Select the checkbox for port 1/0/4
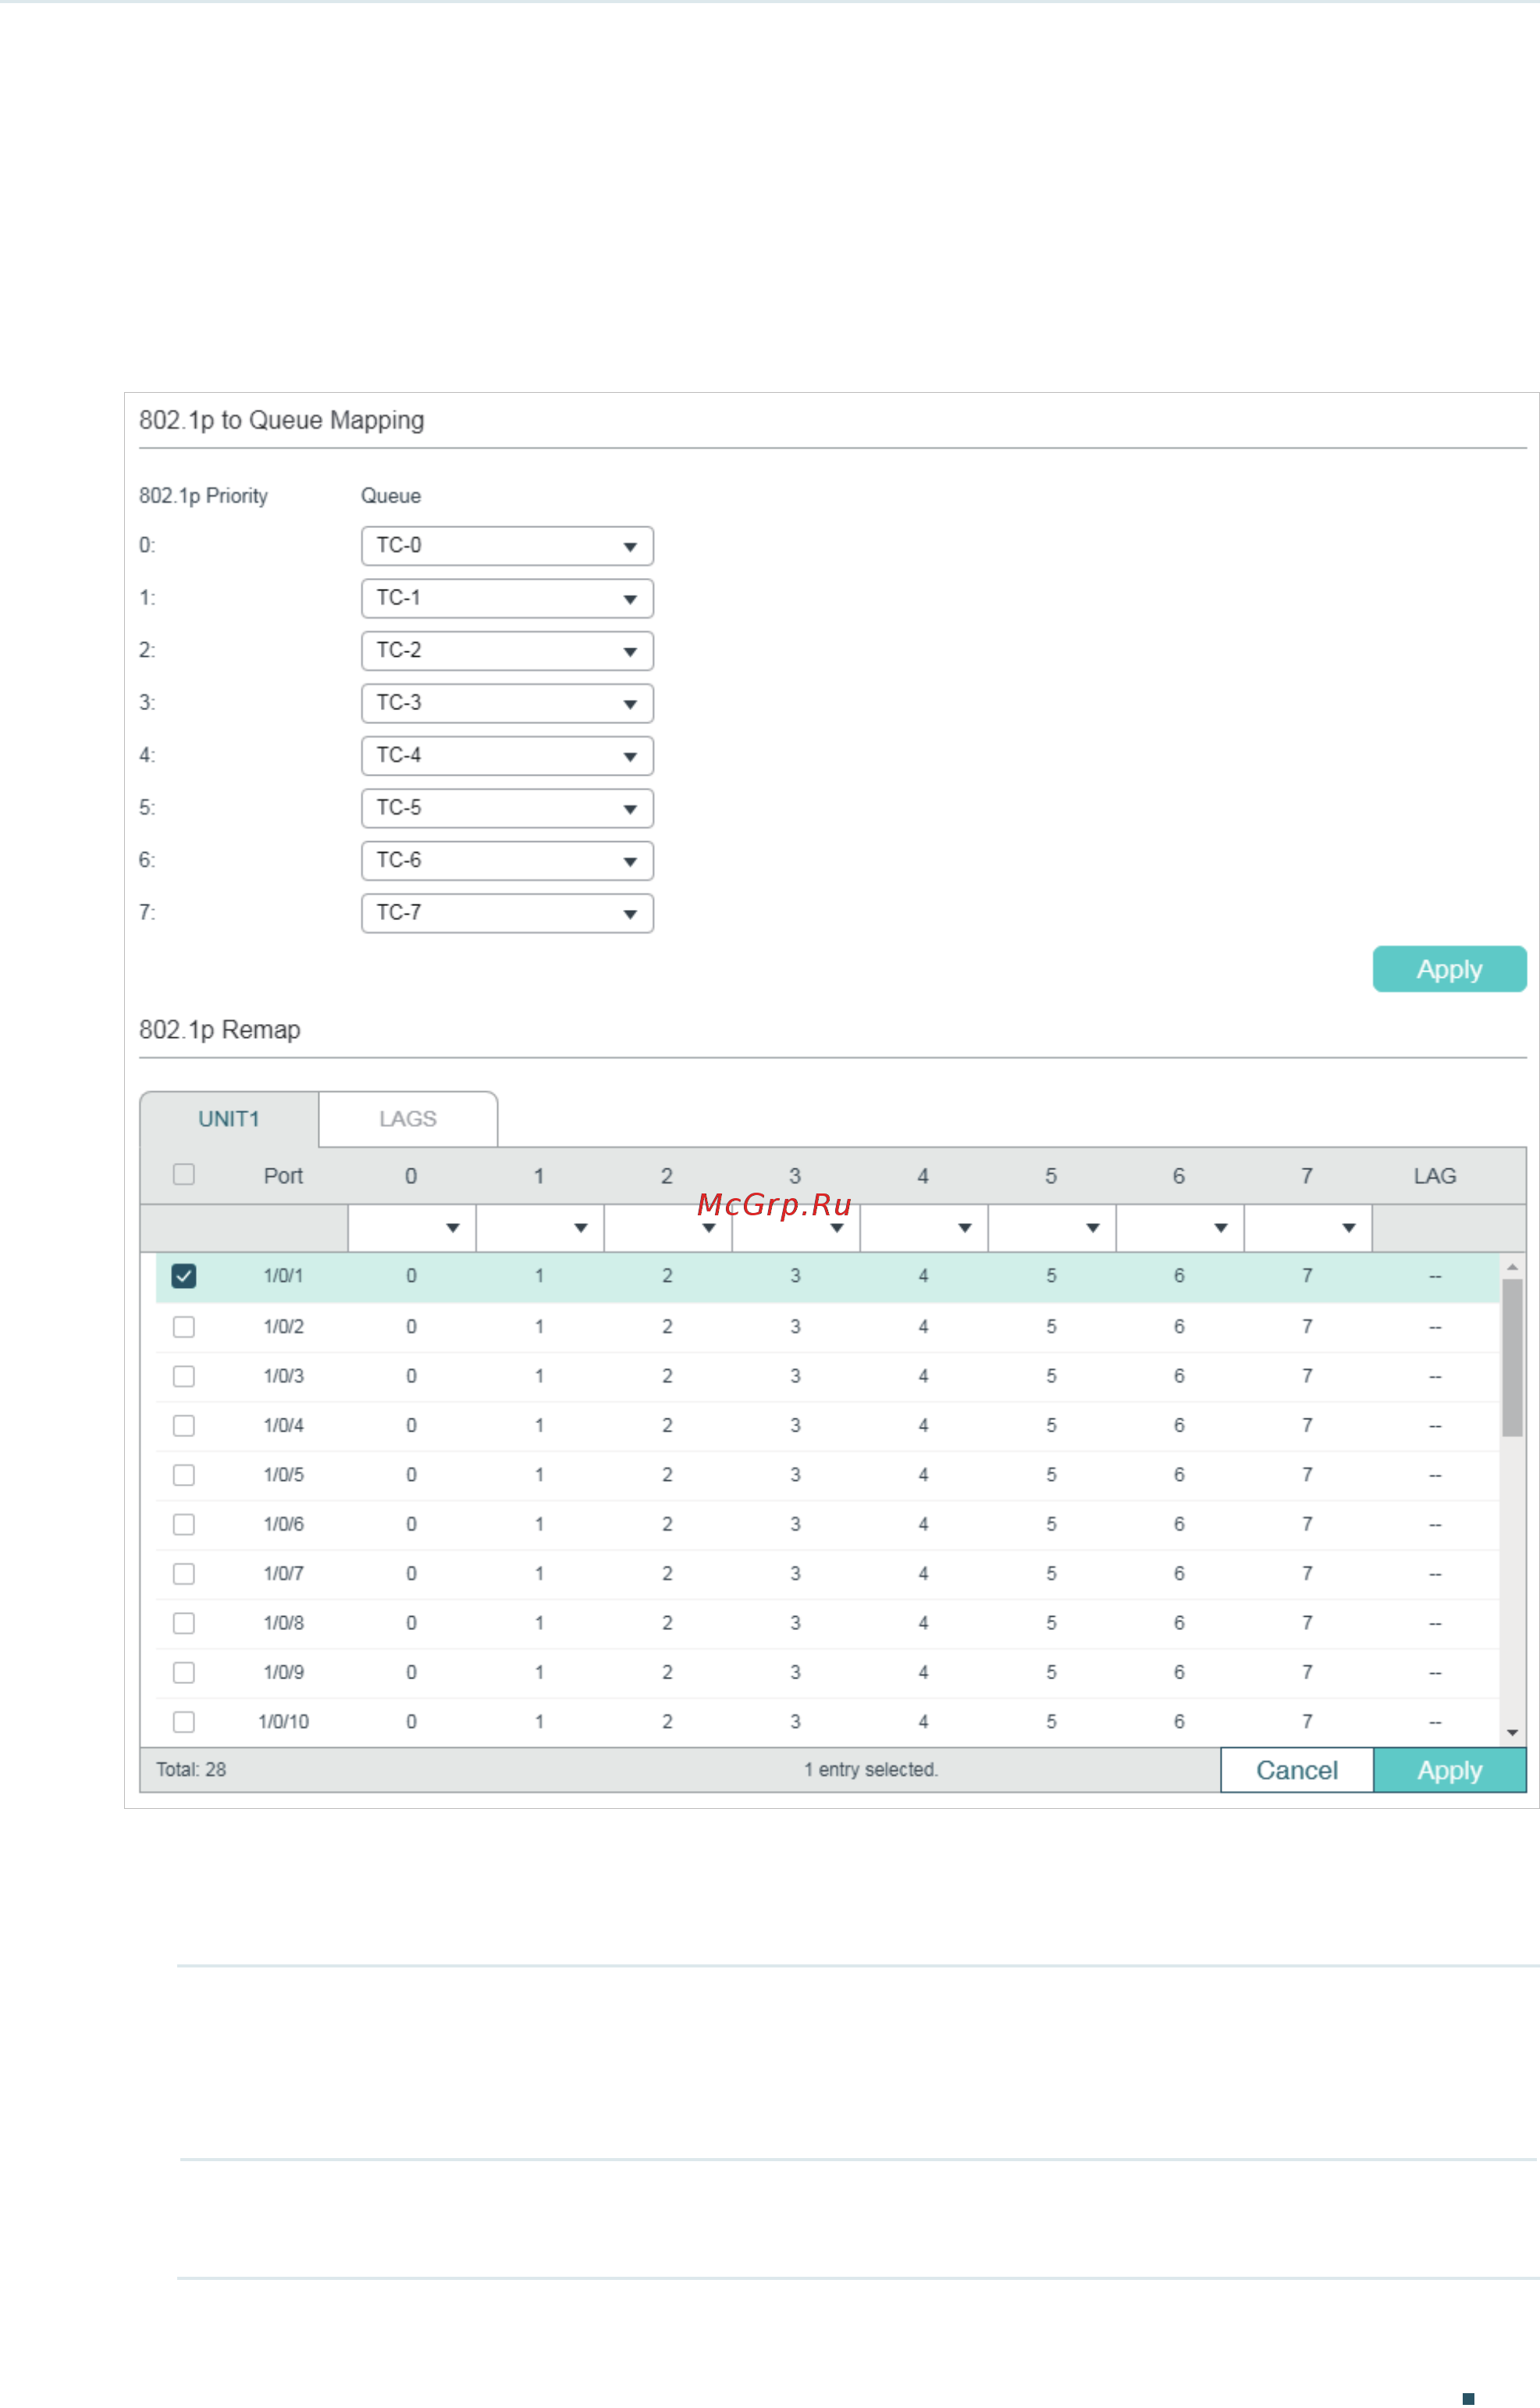 (x=183, y=1425)
